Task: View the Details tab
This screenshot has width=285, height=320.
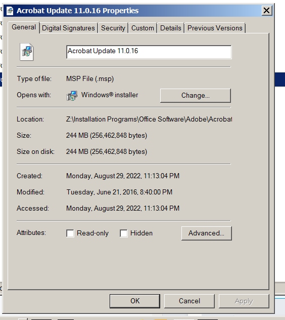Action: click(170, 28)
